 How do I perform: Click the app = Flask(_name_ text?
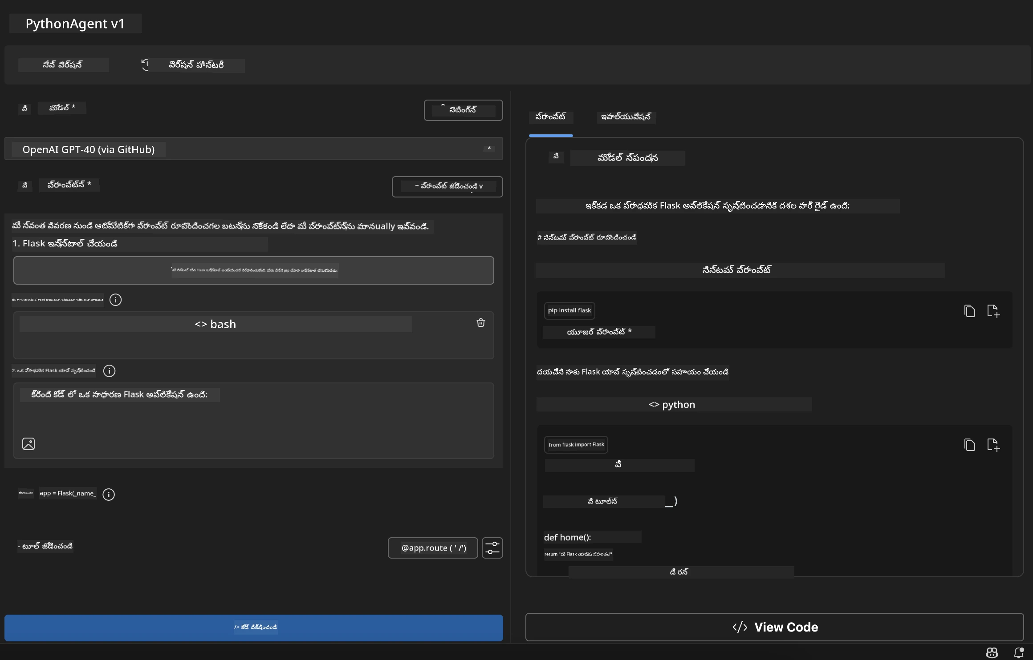click(68, 494)
